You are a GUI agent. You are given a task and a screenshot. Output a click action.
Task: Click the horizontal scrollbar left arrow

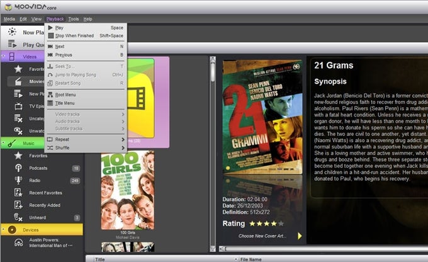(222, 249)
